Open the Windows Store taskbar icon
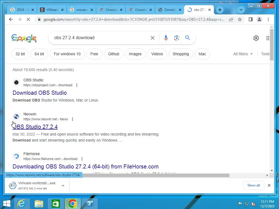Image resolution: width=279 pixels, height=209 pixels. pos(56,204)
